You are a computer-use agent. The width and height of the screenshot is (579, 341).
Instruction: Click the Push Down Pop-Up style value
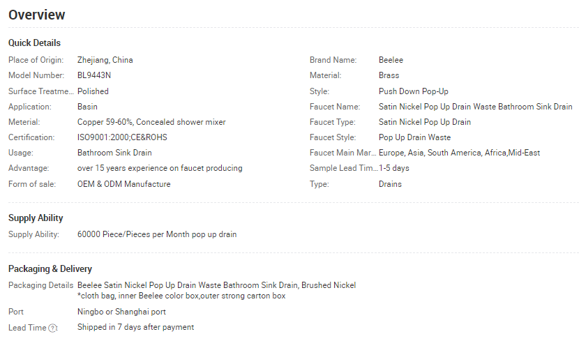[414, 91]
